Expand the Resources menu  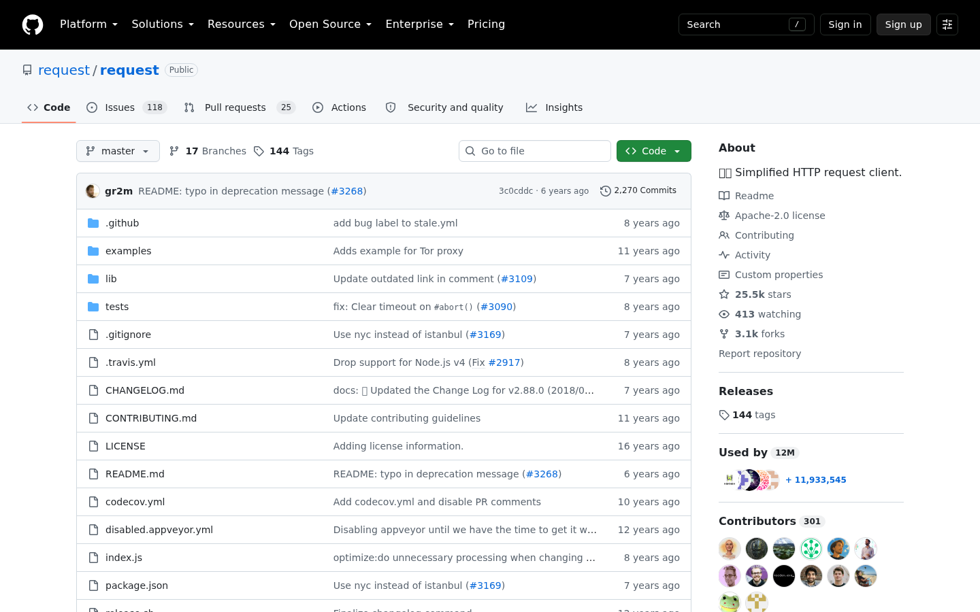(242, 24)
